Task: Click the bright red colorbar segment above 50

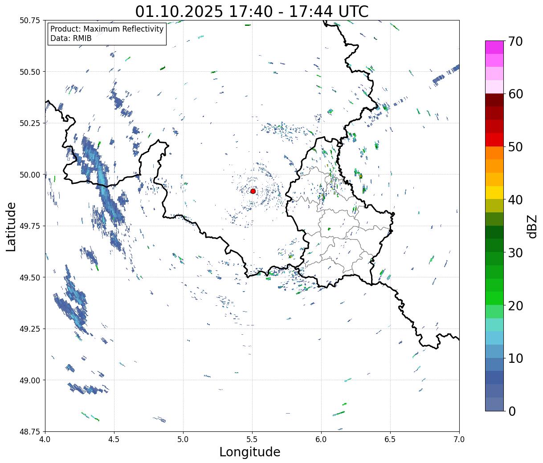Action: coord(494,140)
